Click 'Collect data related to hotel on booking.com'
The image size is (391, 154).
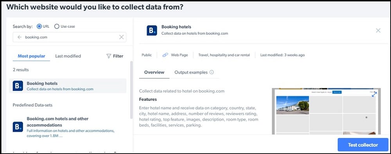pyautogui.click(x=182, y=91)
